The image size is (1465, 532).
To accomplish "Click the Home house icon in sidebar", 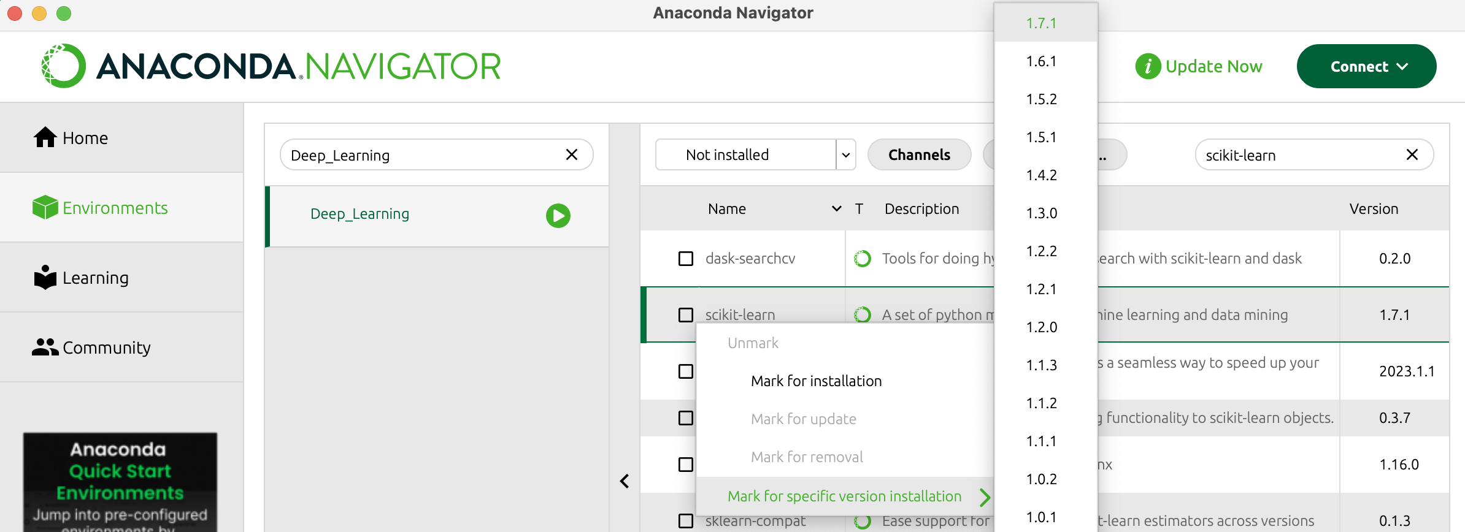I will pyautogui.click(x=45, y=138).
